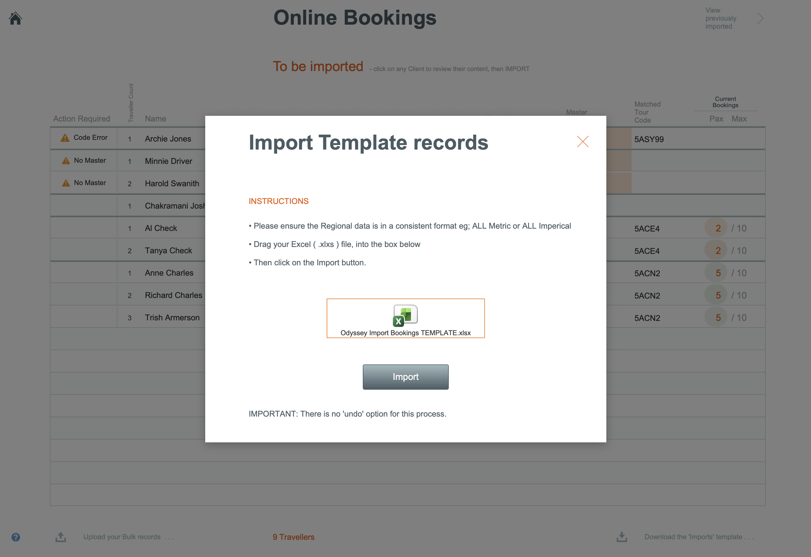
Task: Click the bulk records upload icon
Action: [61, 537]
